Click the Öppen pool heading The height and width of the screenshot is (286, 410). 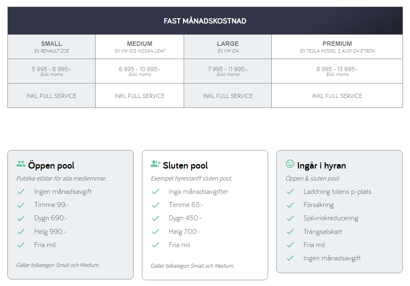click(x=51, y=166)
